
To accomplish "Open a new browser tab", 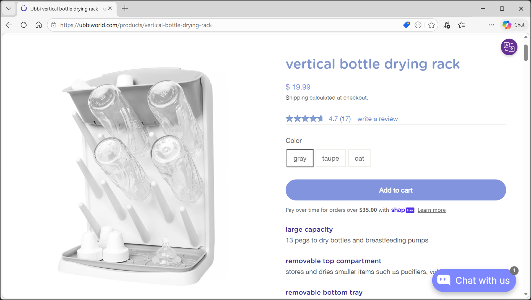I will click(125, 9).
